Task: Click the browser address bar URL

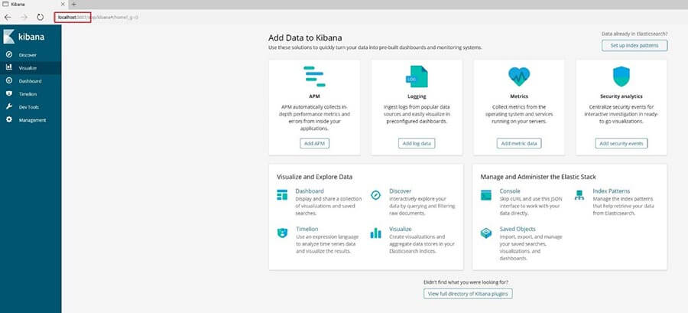Action: [98, 17]
